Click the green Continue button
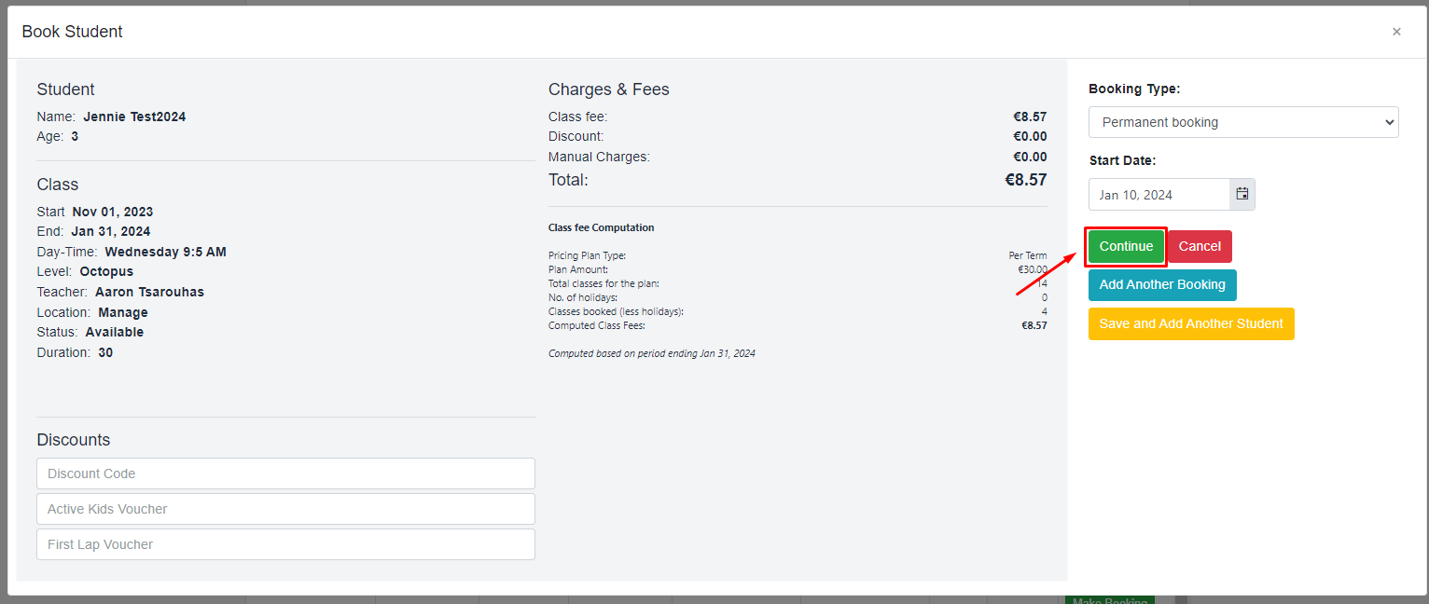 (1126, 246)
